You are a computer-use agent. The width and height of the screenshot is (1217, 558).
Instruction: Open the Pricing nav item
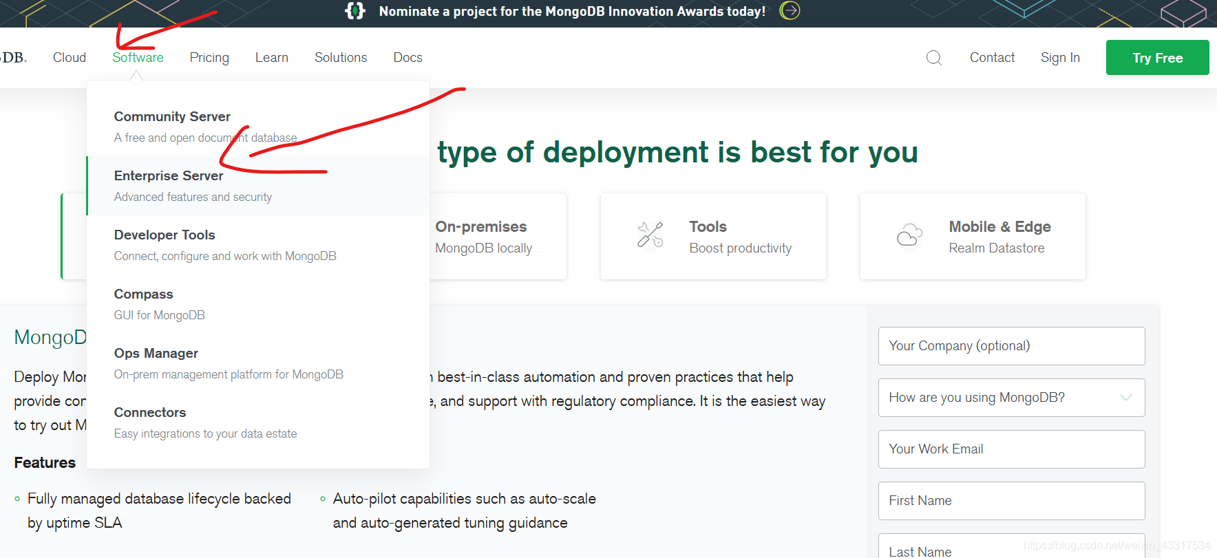point(209,58)
